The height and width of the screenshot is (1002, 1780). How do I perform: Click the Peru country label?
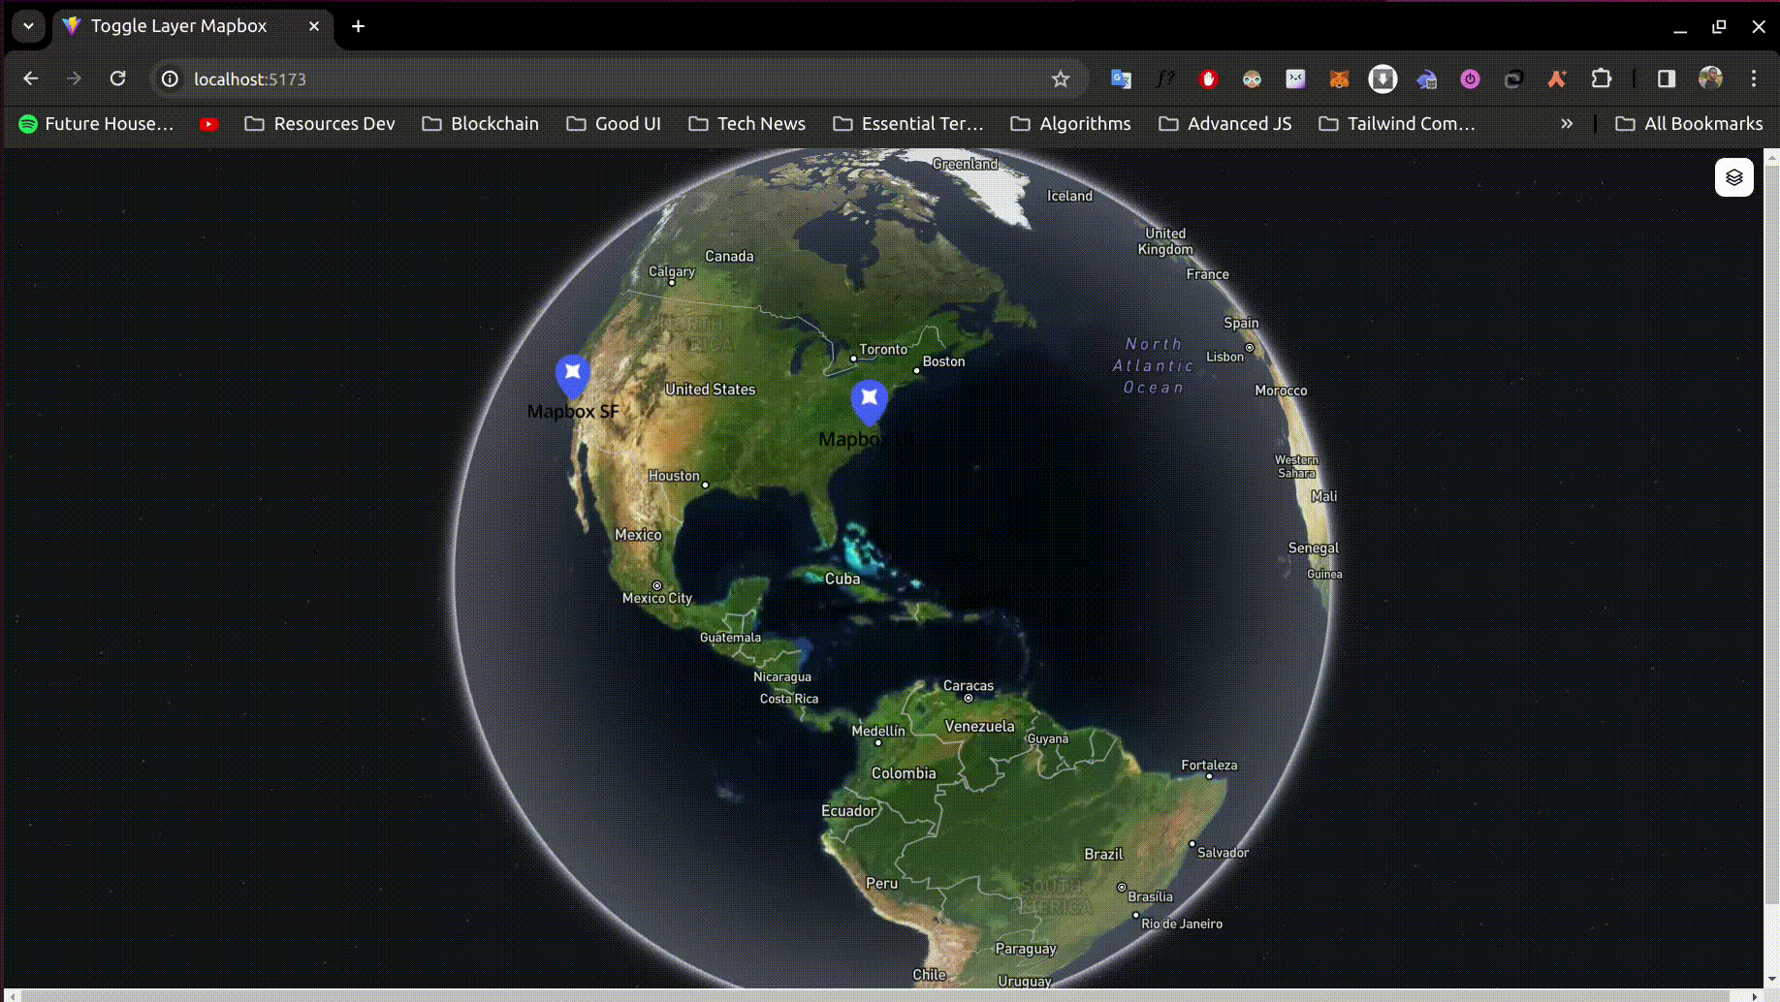[881, 884]
